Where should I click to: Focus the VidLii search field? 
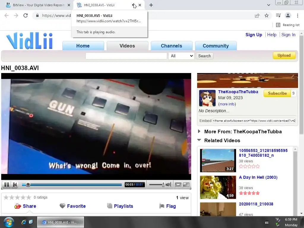[x=126, y=56]
